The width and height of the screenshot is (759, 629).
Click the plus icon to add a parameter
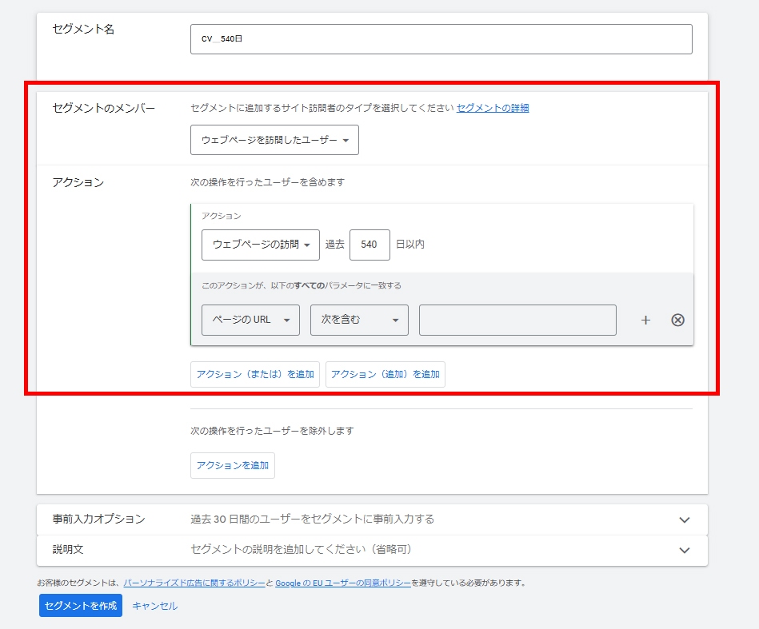[645, 320]
